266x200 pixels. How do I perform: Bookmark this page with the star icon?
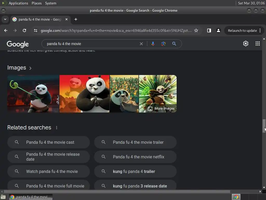tap(196, 31)
